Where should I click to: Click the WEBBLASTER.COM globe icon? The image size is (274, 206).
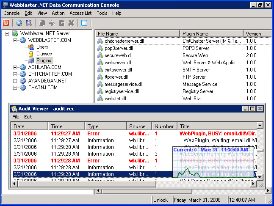coord(23,40)
